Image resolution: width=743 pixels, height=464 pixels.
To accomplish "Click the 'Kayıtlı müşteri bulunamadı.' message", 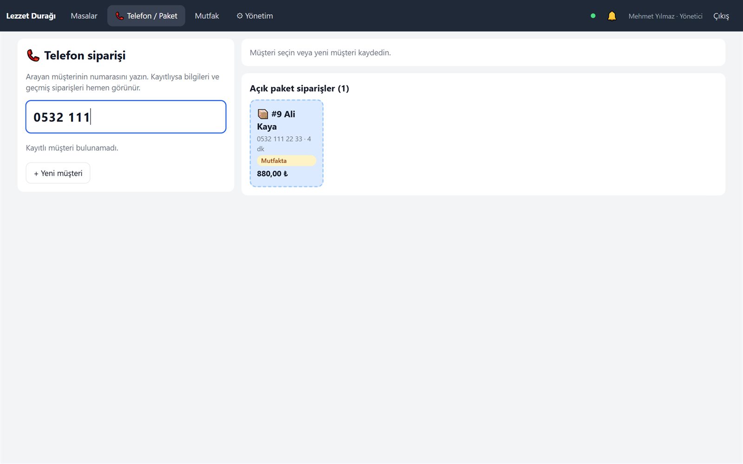I will [x=72, y=148].
